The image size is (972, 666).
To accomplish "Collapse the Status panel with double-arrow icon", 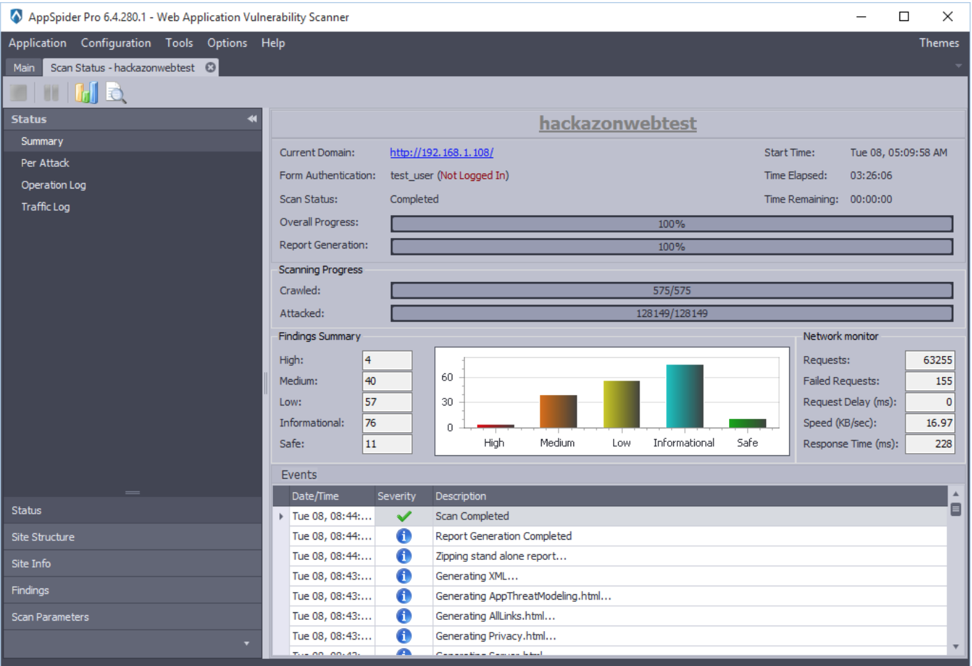I will [252, 119].
